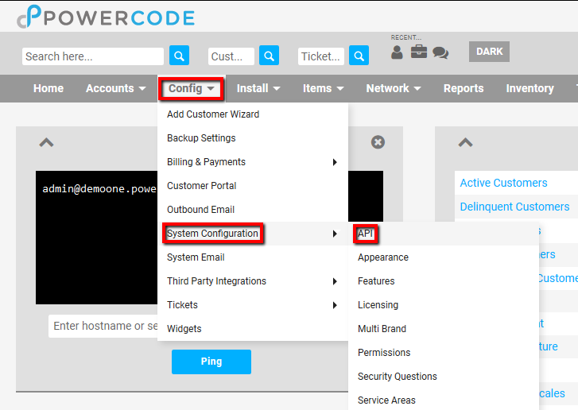Open the Config dropdown menu
Viewport: 578px width, 410px height.
[x=191, y=88]
